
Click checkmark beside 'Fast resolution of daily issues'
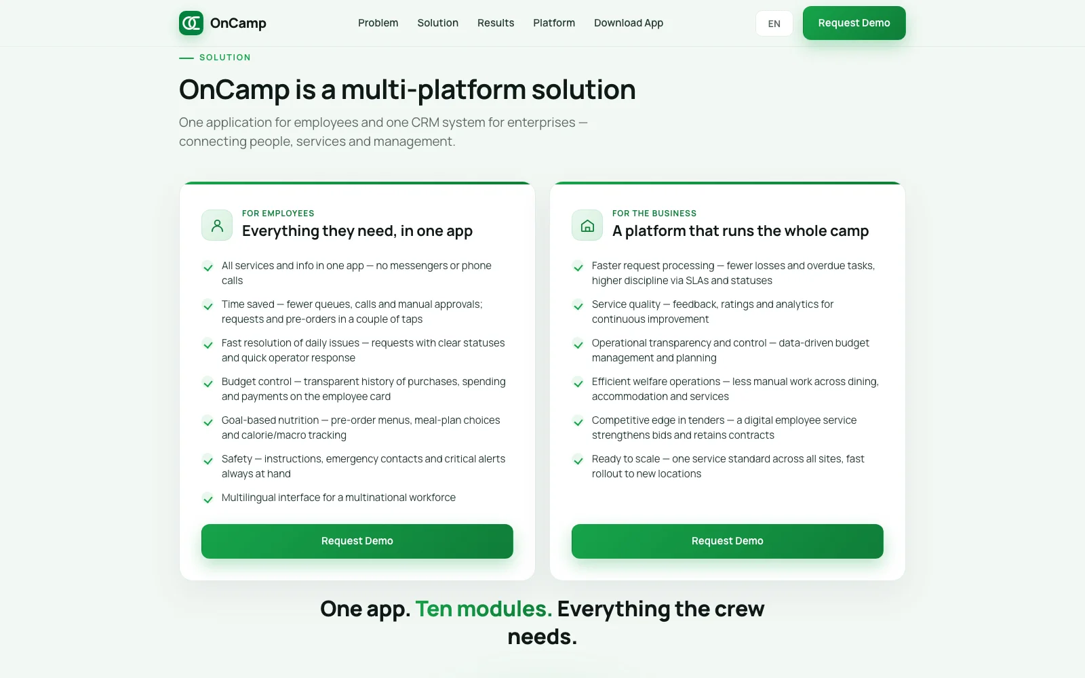point(208,344)
